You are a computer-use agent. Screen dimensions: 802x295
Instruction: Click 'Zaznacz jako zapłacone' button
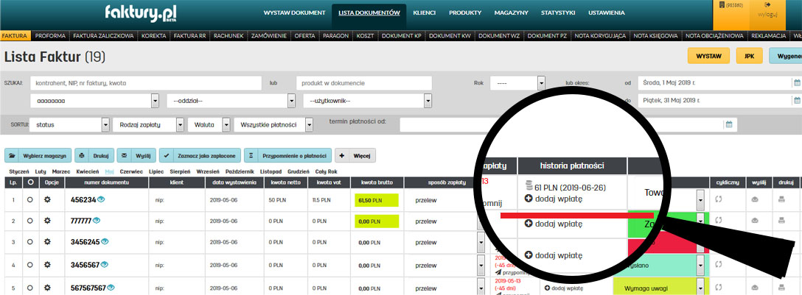click(x=200, y=155)
